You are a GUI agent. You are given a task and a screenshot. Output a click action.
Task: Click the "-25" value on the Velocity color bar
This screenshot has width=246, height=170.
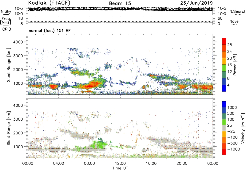point(231,131)
